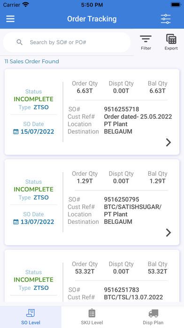Open sales order card dated 15/07/2022
Screen dimensions: 184x328
[x=92, y=112]
